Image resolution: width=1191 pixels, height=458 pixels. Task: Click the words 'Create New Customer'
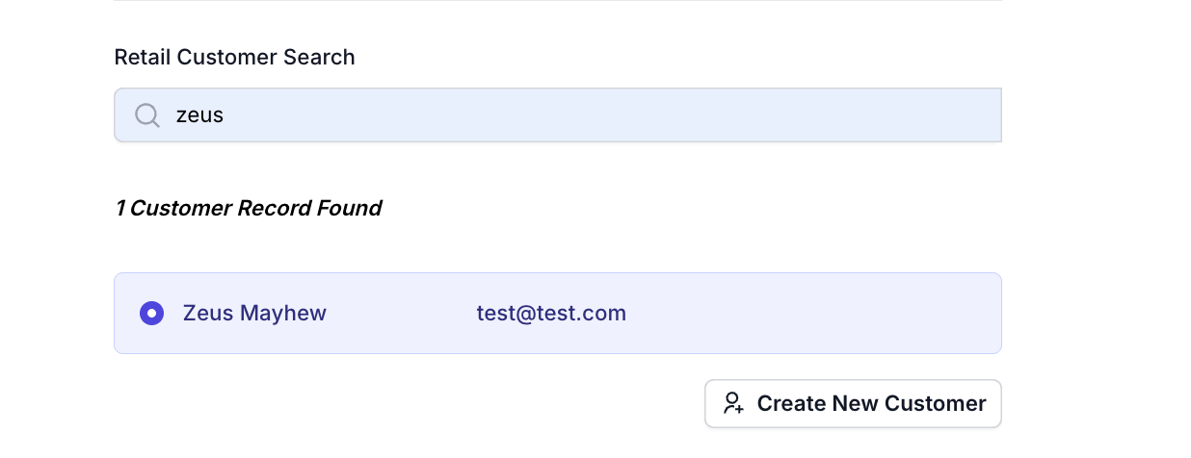871,403
